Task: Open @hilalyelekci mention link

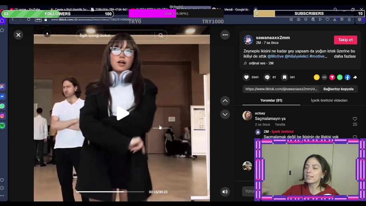Action: pos(297,56)
